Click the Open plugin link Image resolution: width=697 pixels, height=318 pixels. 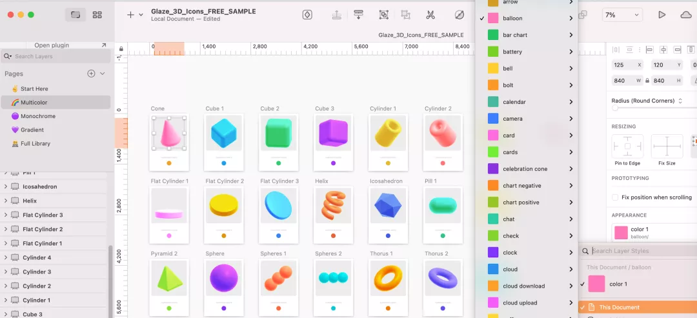tap(52, 45)
